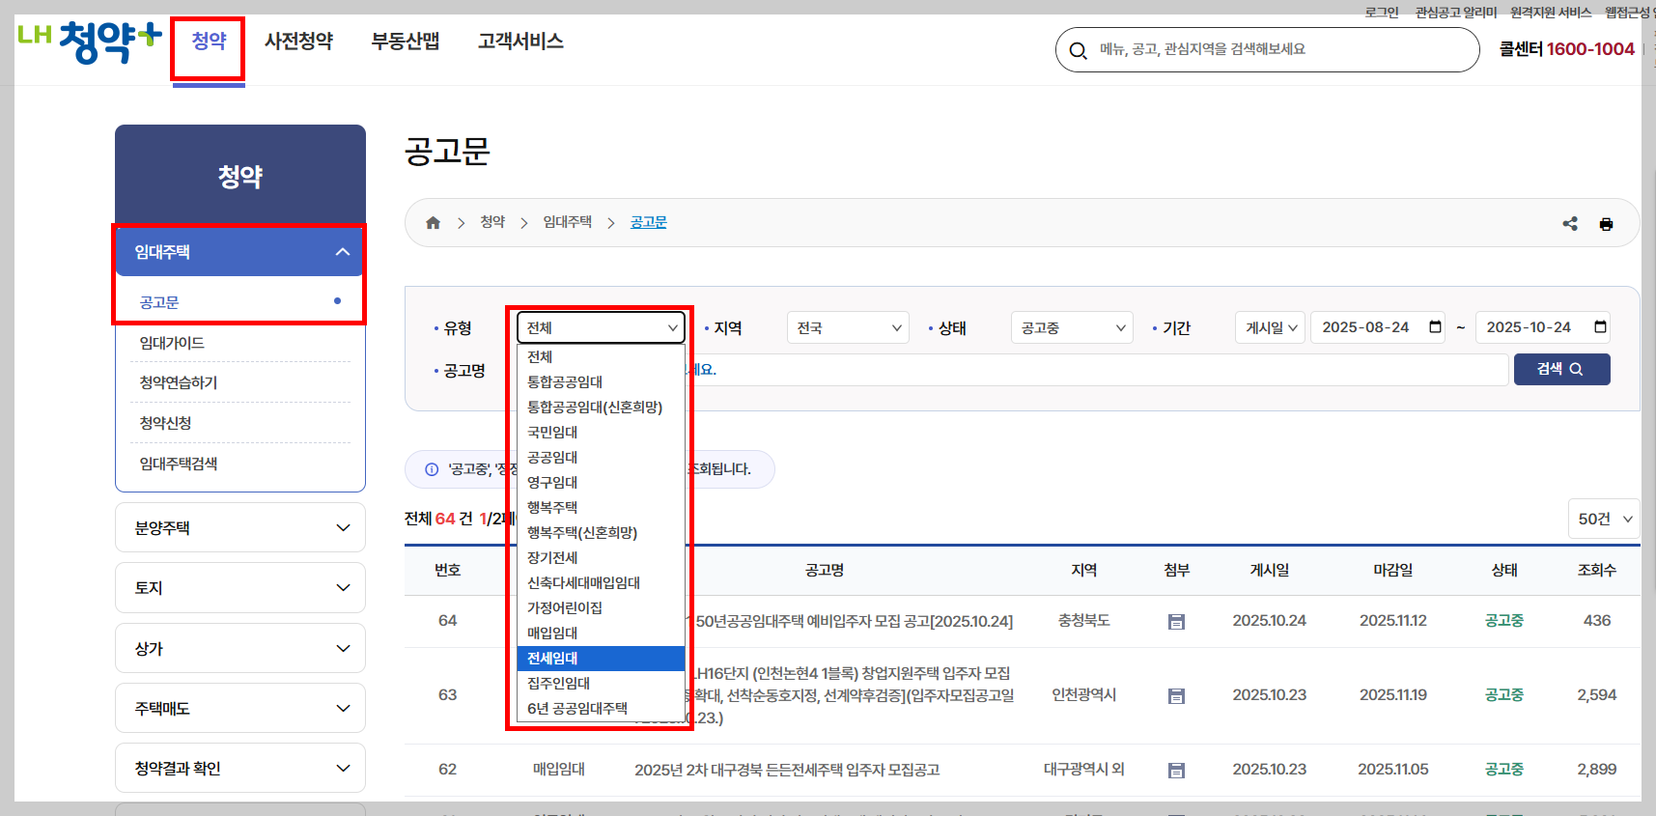This screenshot has height=816, width=1656.
Task: Open calendar picker for end date 2025-10-24
Action: 1600,327
